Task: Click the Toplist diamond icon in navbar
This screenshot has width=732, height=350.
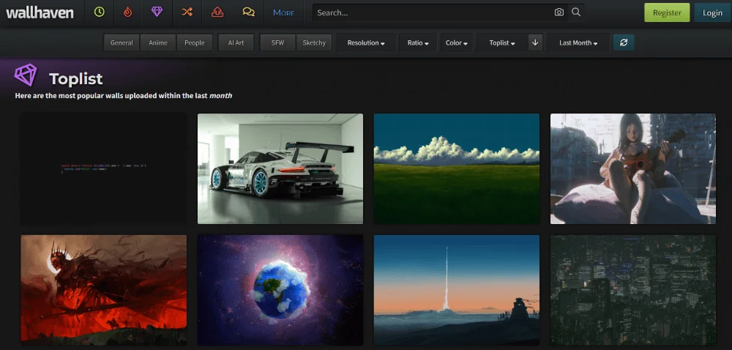Action: (x=158, y=12)
